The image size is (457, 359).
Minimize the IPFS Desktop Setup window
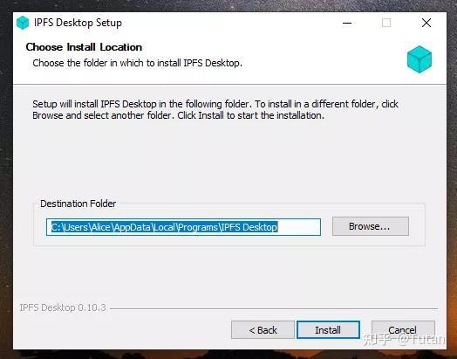click(347, 23)
